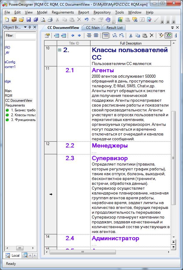
Task: Click the Delete X in document toolbar
Action: coord(151,36)
